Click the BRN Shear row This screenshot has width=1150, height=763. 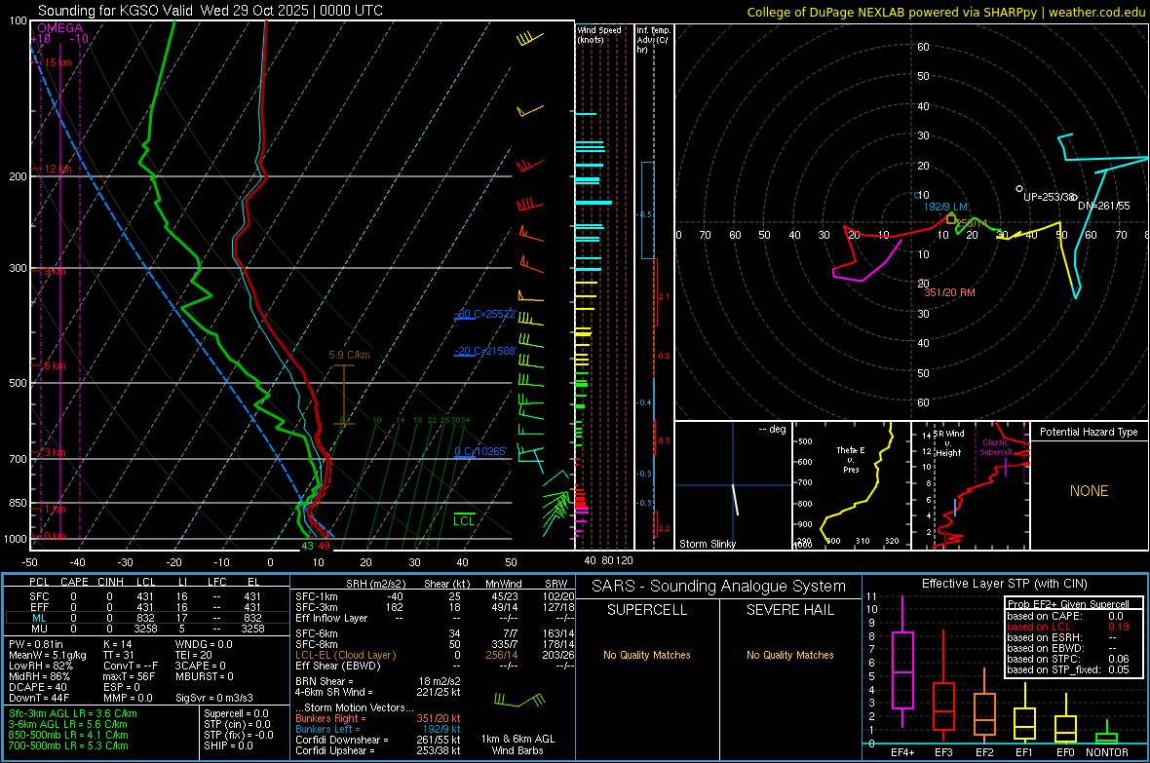(x=378, y=681)
